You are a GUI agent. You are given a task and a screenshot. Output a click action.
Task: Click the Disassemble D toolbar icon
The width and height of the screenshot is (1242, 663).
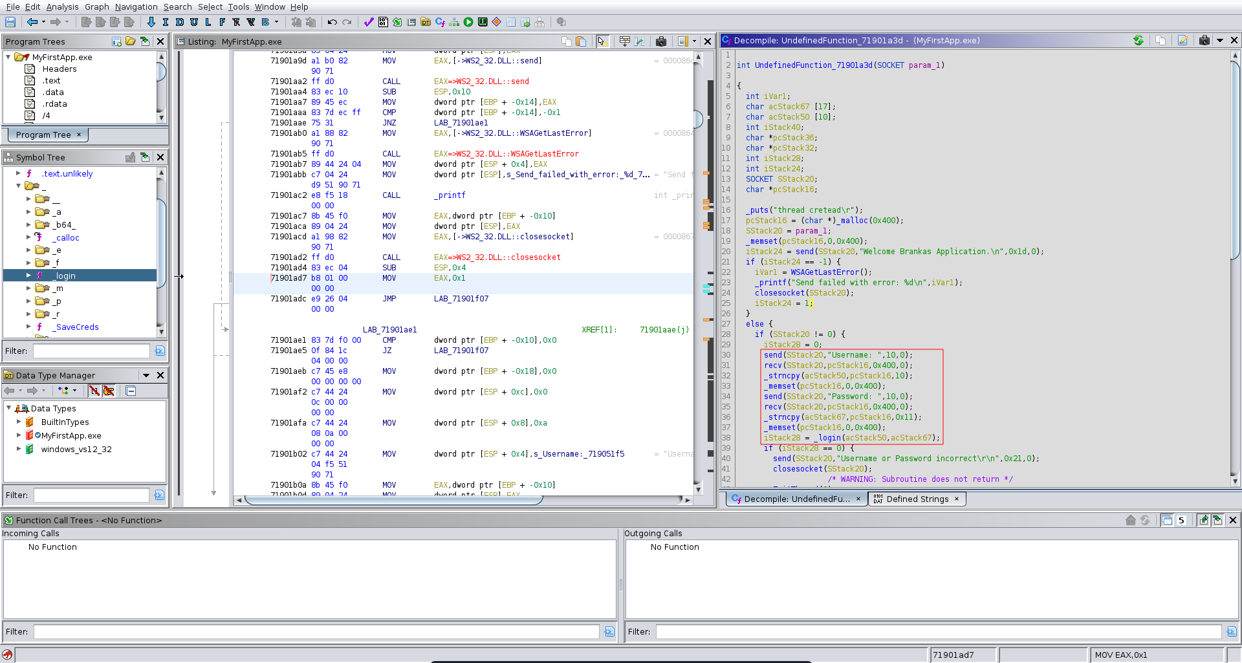pyautogui.click(x=180, y=22)
